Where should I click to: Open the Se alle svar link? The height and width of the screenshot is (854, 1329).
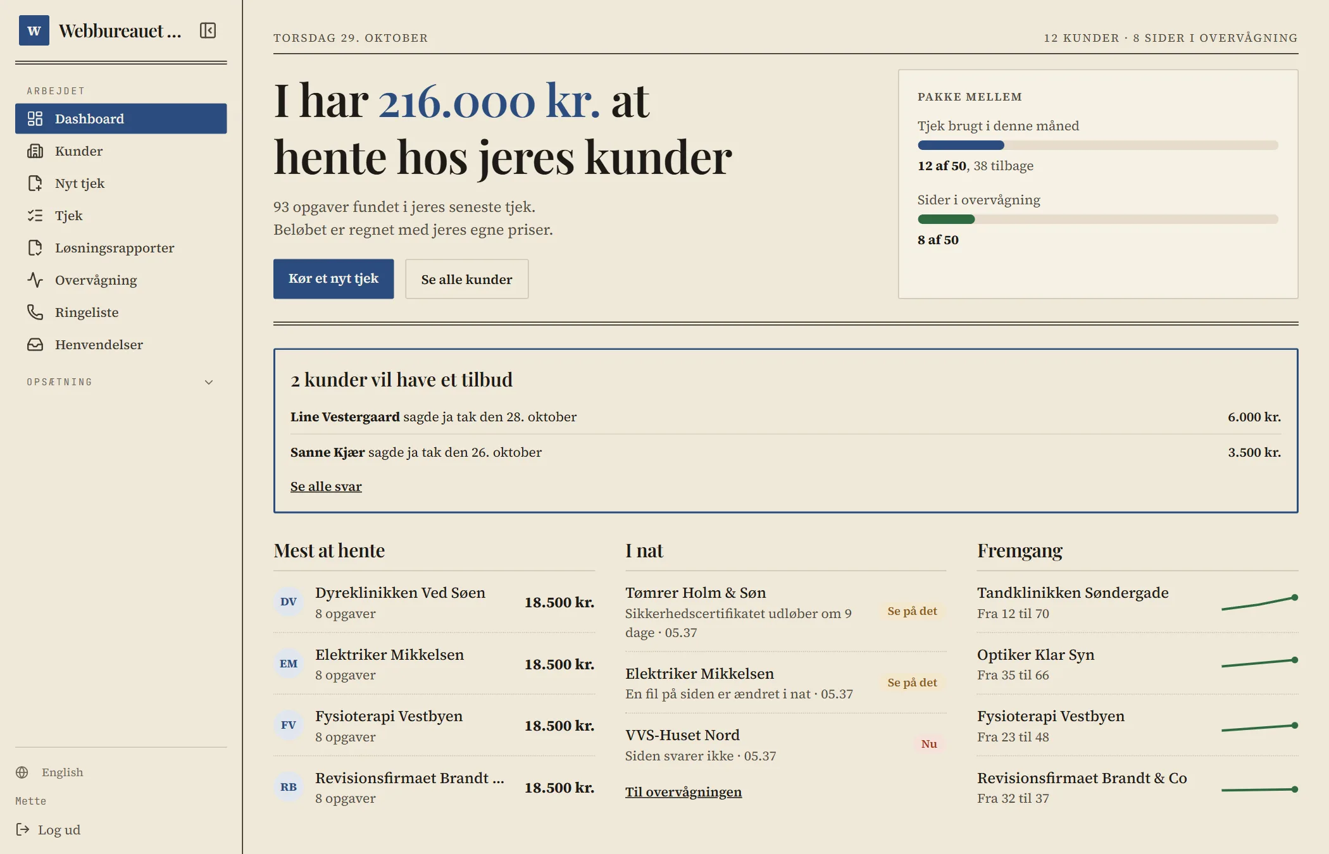326,486
